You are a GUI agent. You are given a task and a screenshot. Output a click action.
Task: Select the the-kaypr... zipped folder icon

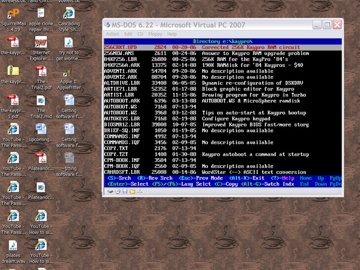click(13, 75)
